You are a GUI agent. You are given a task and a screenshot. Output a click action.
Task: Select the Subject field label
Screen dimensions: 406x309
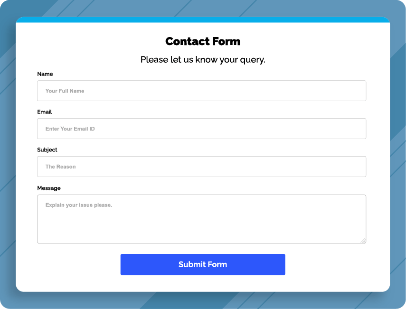pyautogui.click(x=47, y=150)
